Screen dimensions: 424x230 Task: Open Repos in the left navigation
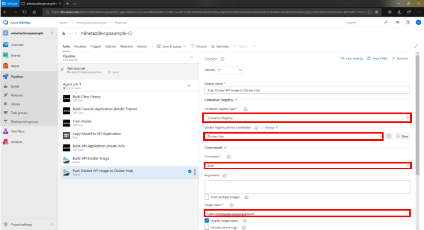(16, 65)
